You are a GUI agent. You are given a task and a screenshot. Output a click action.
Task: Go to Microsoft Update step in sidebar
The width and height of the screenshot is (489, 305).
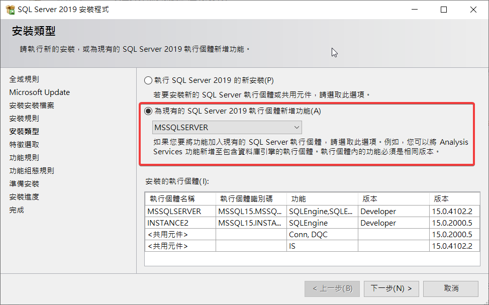40,92
